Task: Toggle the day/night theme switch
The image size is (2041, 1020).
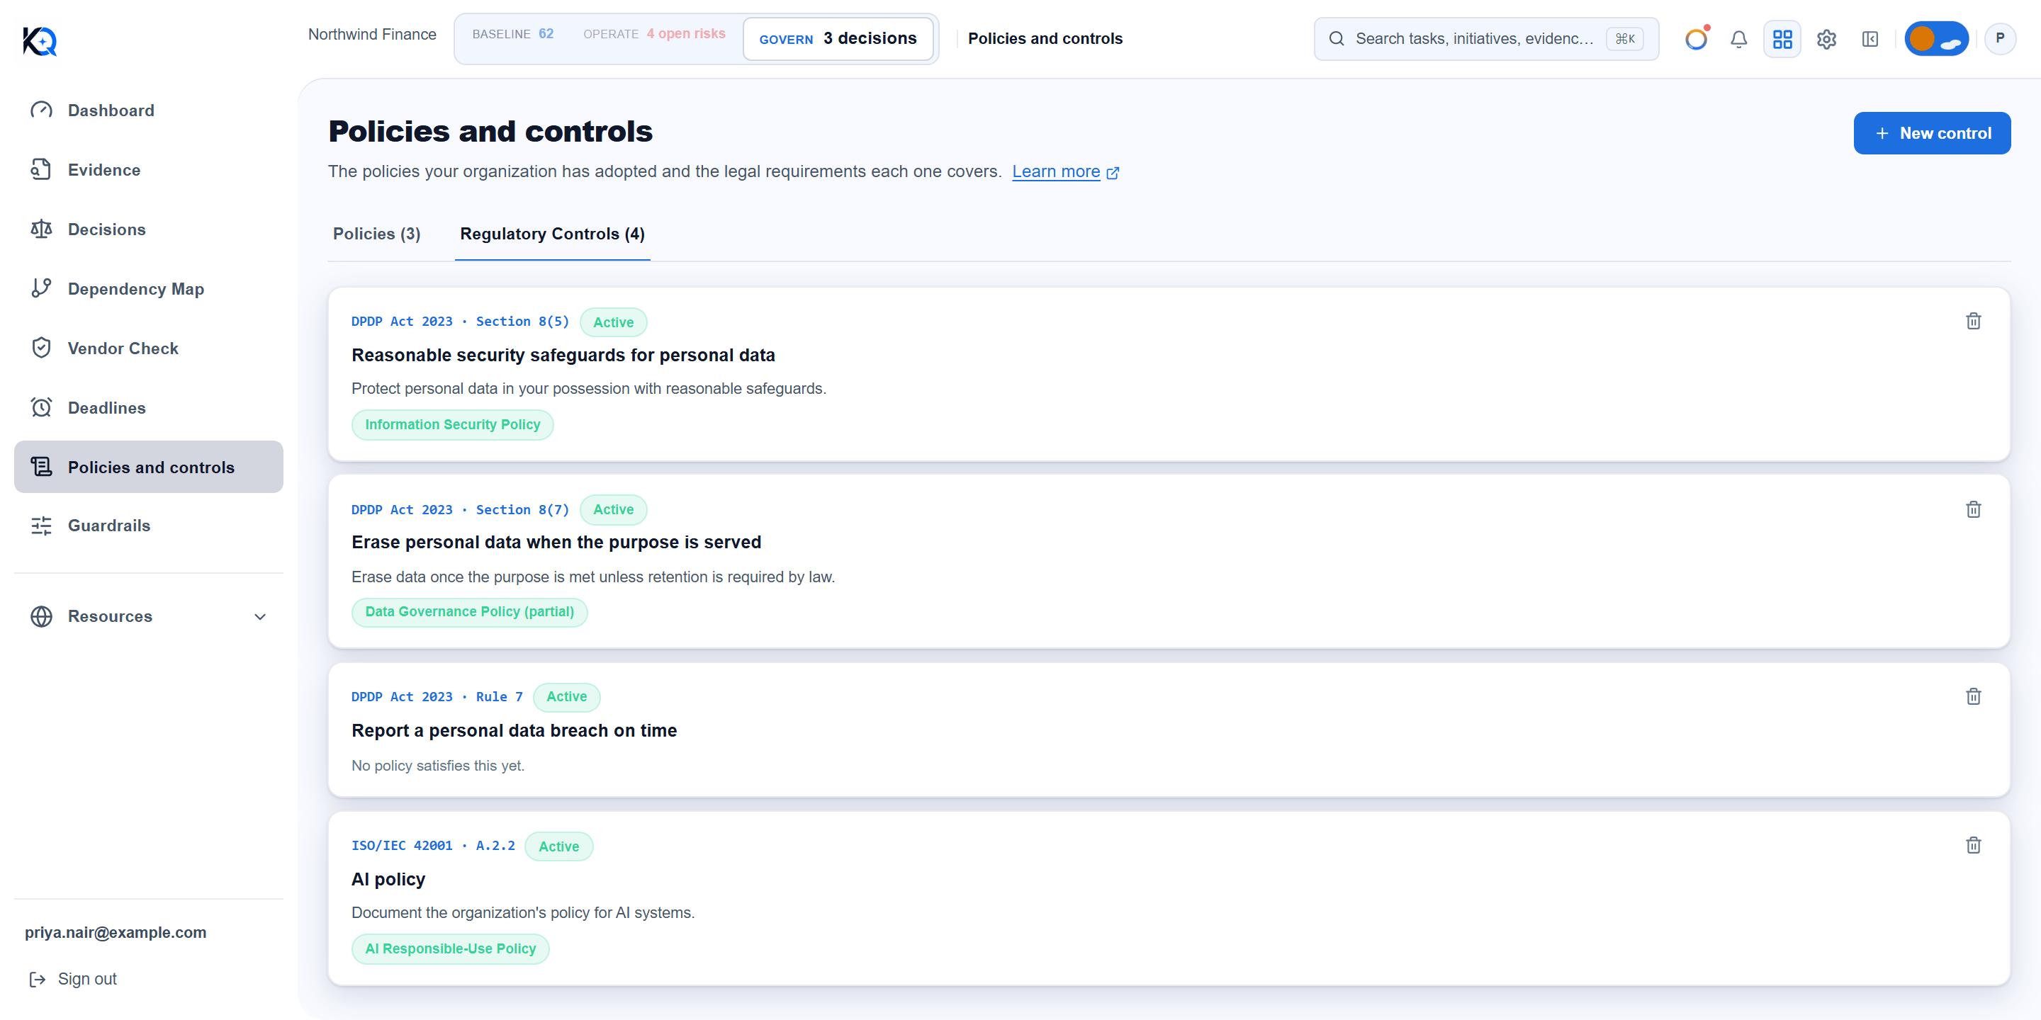Action: tap(1936, 39)
